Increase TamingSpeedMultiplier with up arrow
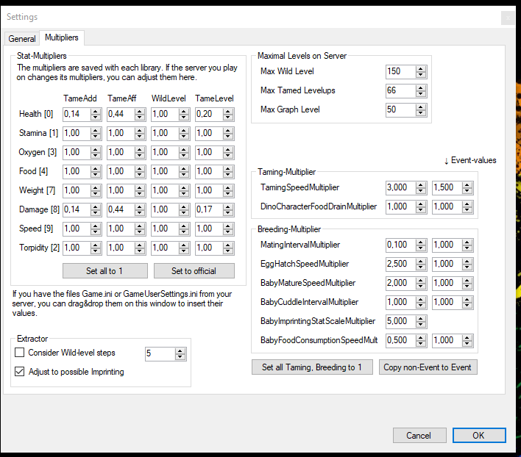521x457 pixels. pyautogui.click(x=421, y=184)
